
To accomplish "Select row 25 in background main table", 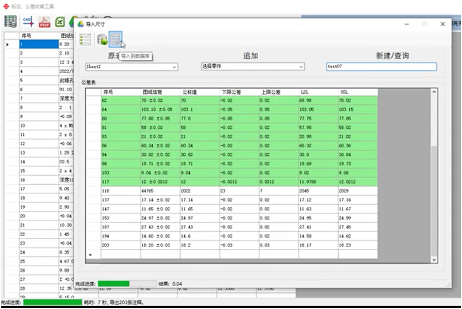I will (x=39, y=261).
